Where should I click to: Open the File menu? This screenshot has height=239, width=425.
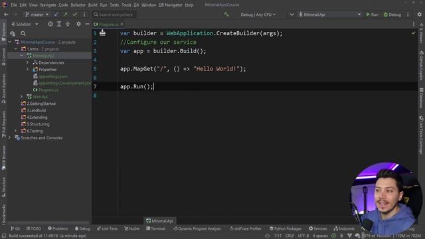pos(14,5)
